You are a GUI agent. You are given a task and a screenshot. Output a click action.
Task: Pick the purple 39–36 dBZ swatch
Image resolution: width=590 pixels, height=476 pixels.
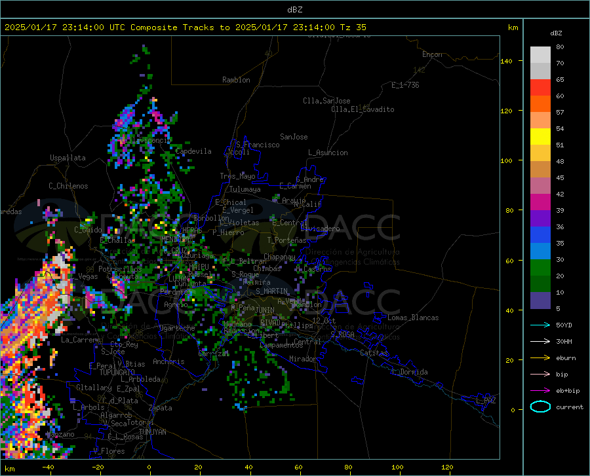click(540, 219)
